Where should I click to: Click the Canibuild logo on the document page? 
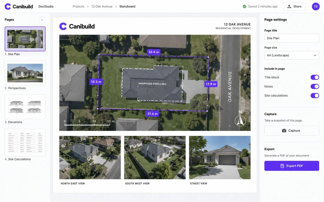pos(77,26)
